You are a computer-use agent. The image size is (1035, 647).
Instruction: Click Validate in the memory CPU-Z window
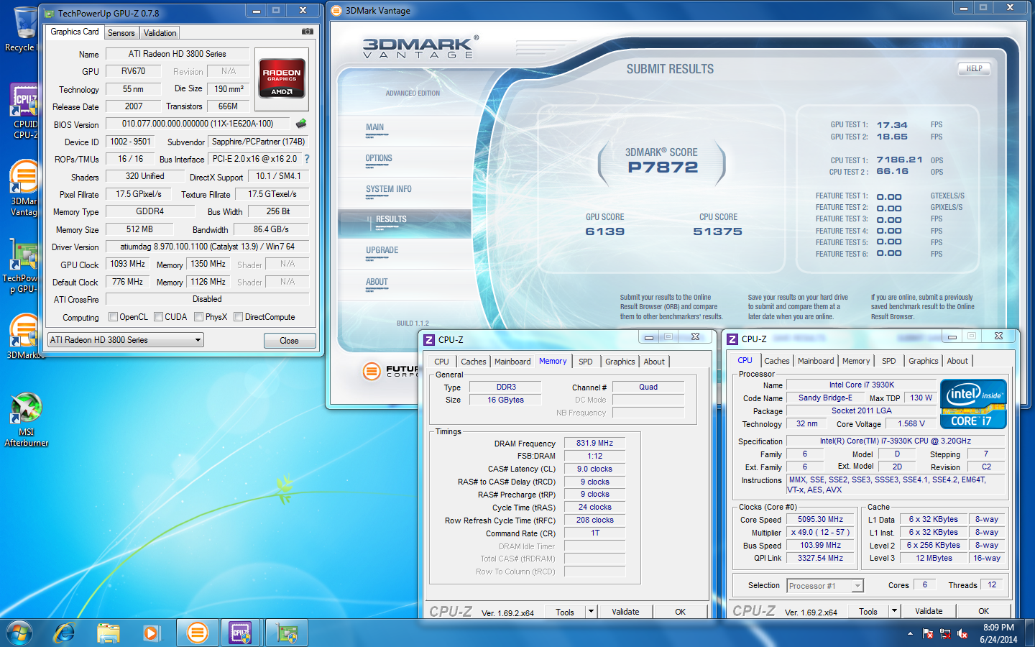625,612
